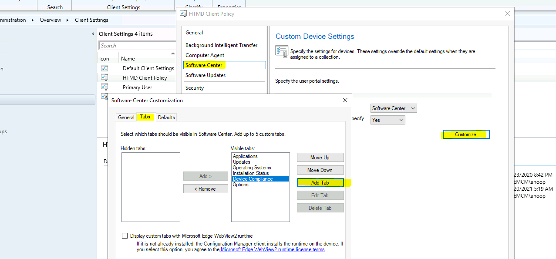Close the HTMD Client Policy window
556x259 pixels.
[x=507, y=13]
